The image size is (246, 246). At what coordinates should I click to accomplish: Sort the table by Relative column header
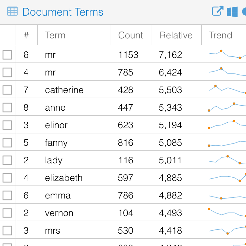pyautogui.click(x=176, y=35)
